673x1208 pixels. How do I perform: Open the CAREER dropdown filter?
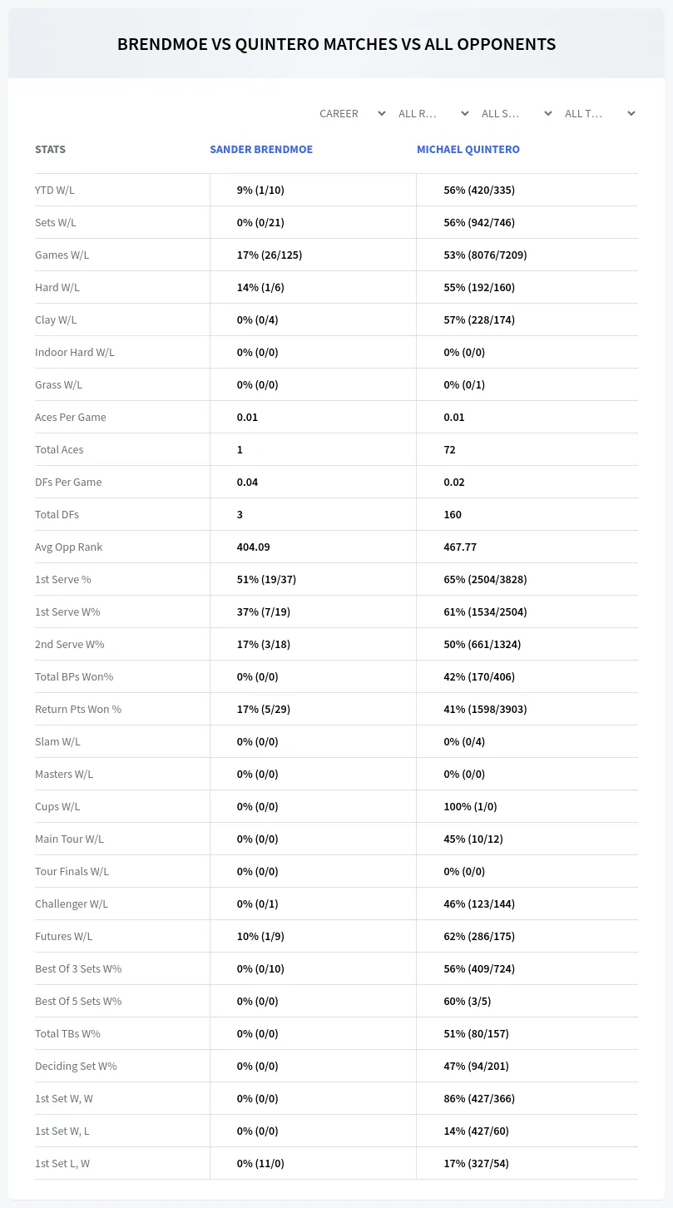pyautogui.click(x=353, y=114)
